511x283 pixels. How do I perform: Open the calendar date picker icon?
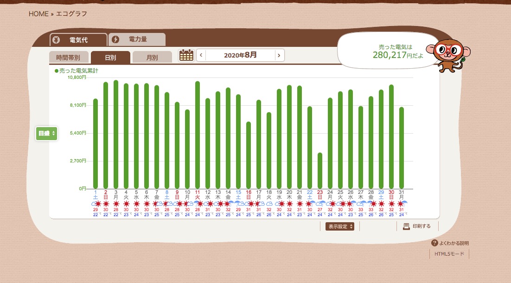coord(186,55)
